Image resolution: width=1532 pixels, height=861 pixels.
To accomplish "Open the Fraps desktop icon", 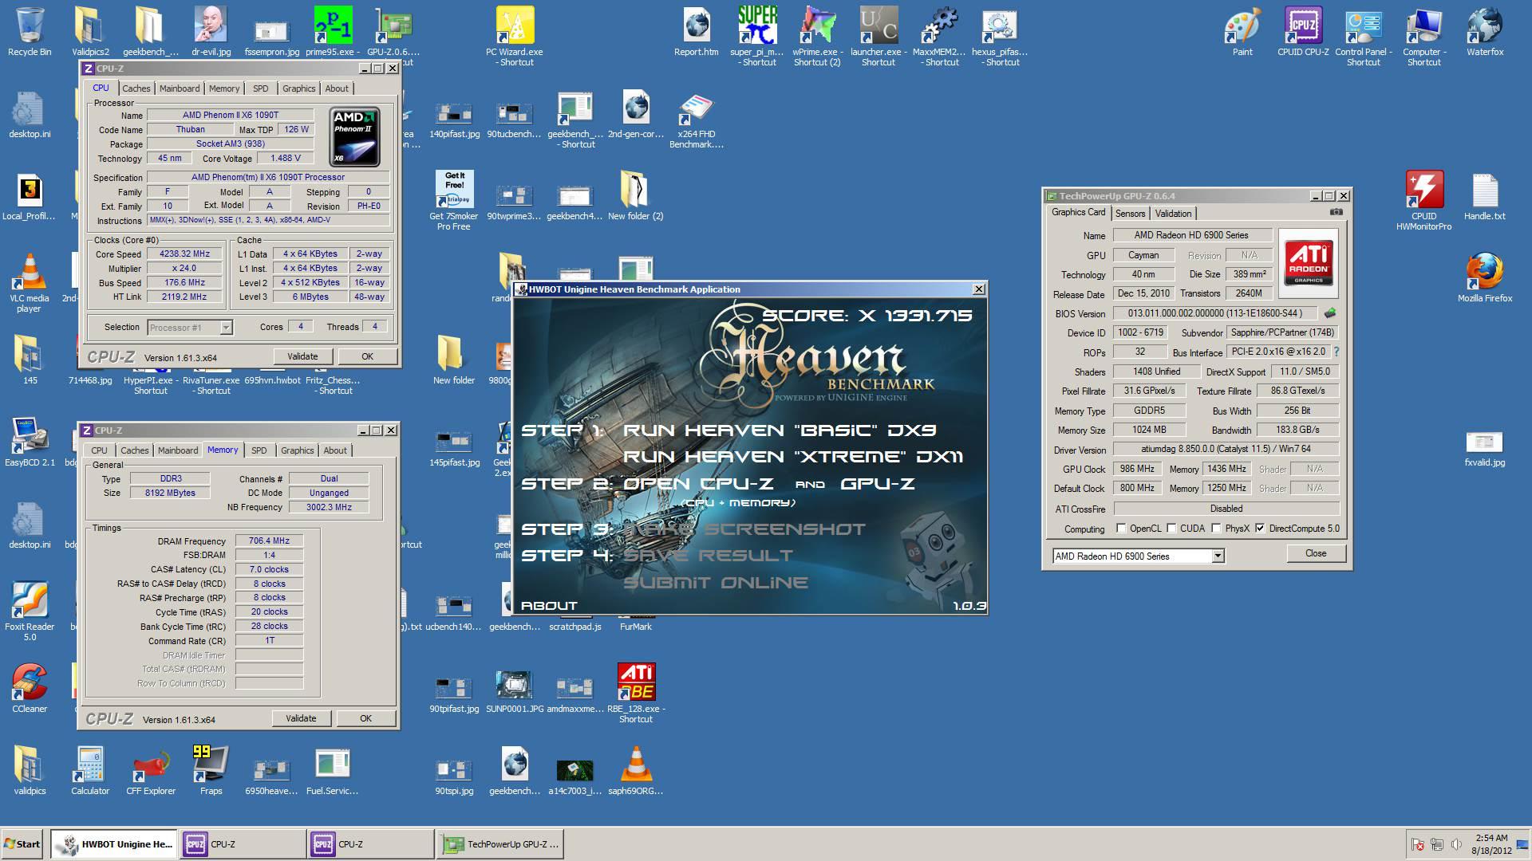I will click(x=211, y=770).
